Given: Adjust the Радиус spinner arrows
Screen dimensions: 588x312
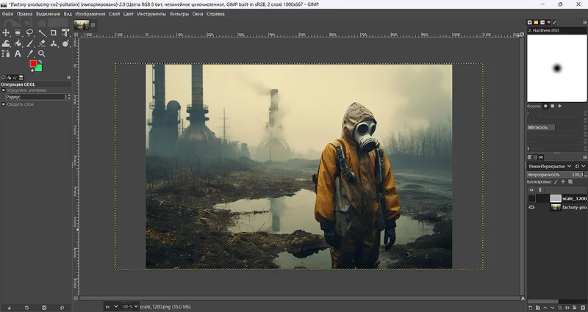Looking at the screenshot, I should 69,97.
